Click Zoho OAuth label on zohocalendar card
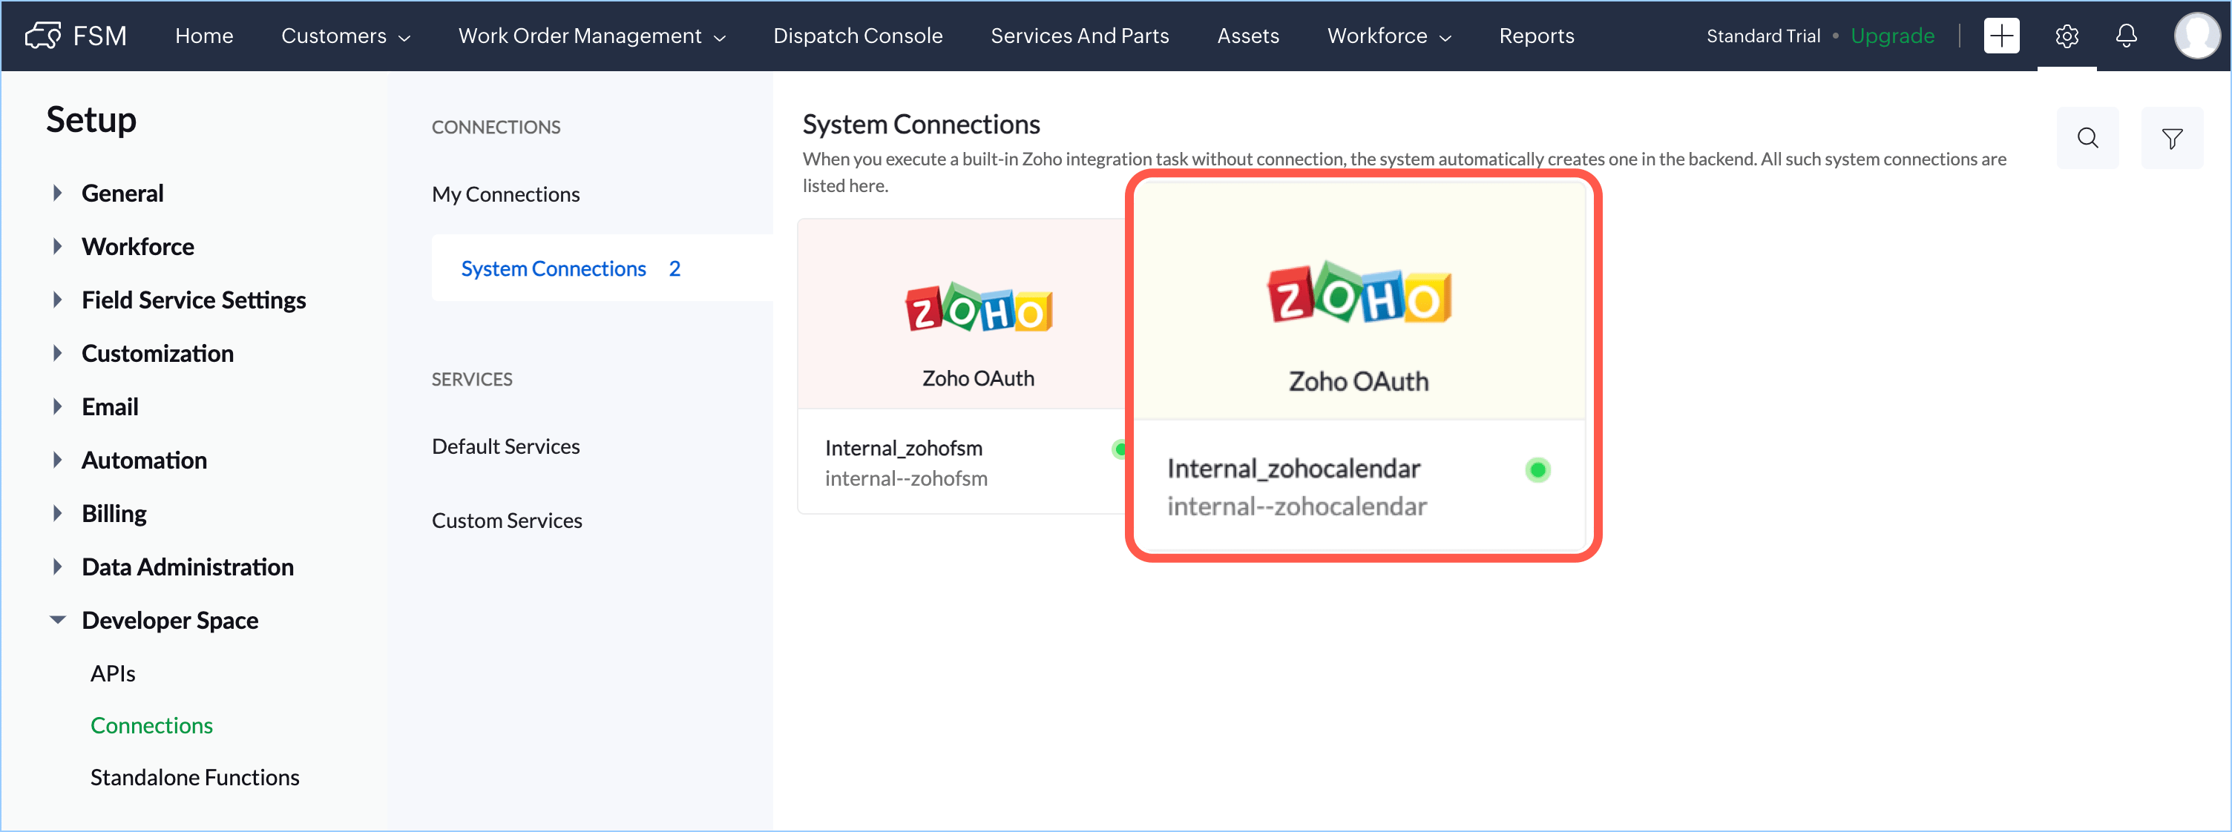Image resolution: width=2232 pixels, height=832 pixels. (1359, 381)
